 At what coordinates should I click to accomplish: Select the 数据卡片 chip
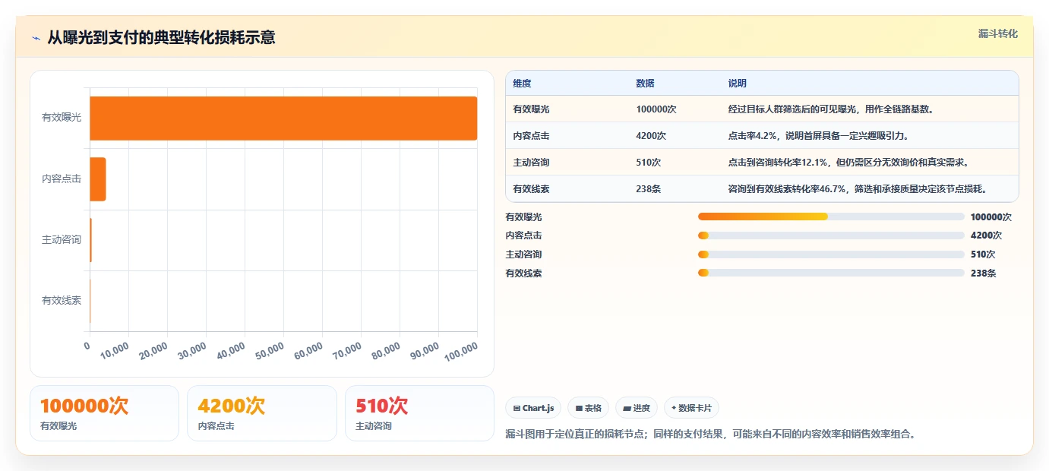691,408
